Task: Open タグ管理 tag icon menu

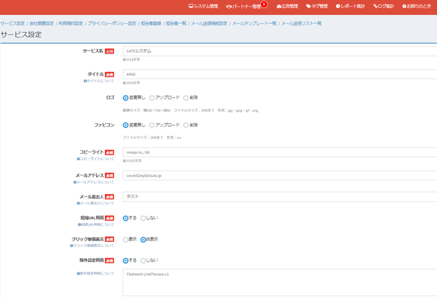Action: [x=317, y=7]
